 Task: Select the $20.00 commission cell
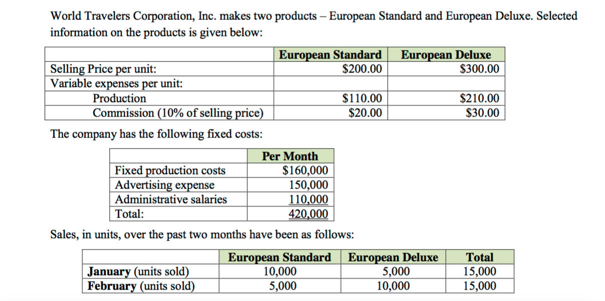365,113
